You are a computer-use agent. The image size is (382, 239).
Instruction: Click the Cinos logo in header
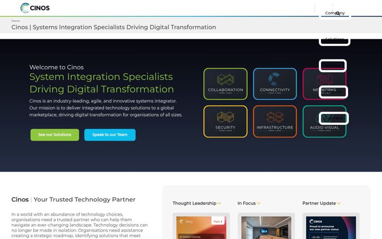tap(35, 8)
